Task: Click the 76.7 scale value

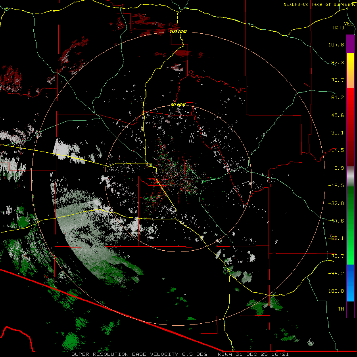Action: pos(338,80)
